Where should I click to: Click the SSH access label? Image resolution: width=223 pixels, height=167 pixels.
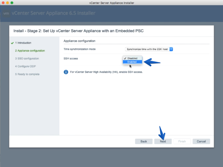point(71,59)
